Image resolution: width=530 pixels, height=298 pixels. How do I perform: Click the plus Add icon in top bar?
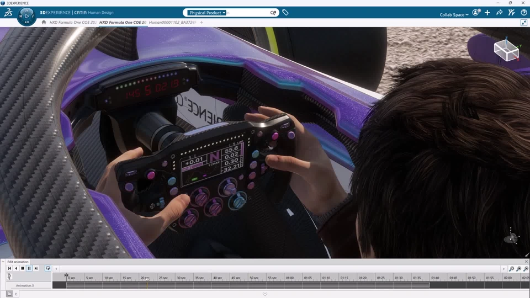tap(487, 13)
